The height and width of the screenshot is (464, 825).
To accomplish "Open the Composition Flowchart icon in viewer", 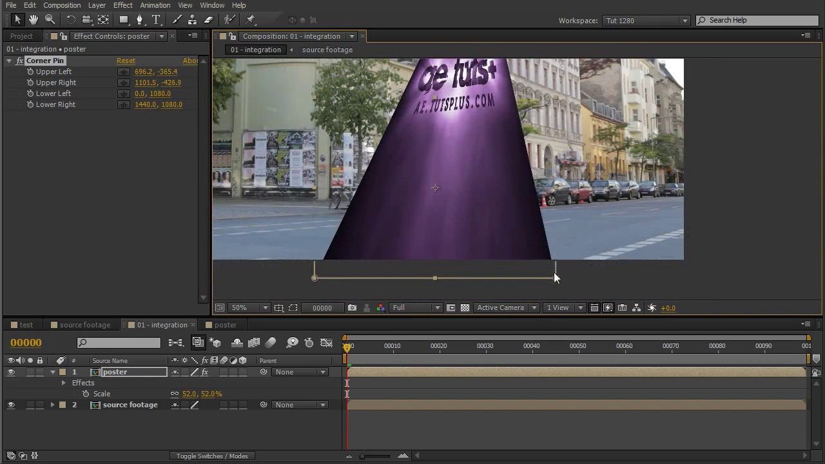I will point(636,308).
